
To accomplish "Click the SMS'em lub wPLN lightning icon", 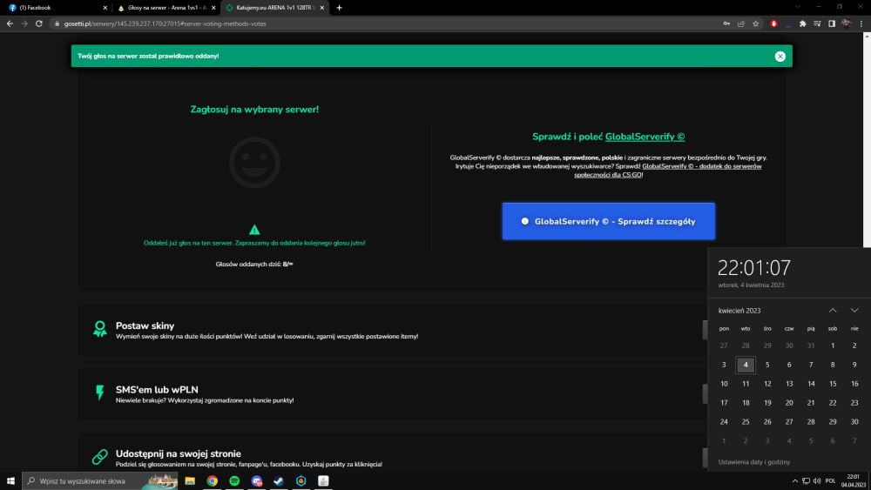I will click(100, 393).
